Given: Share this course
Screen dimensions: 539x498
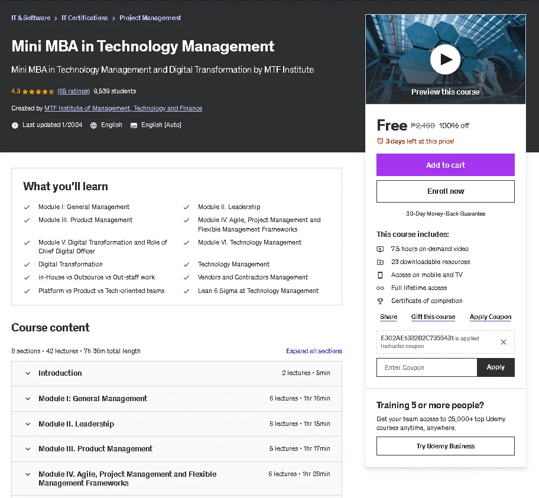Looking at the screenshot, I should (x=388, y=317).
